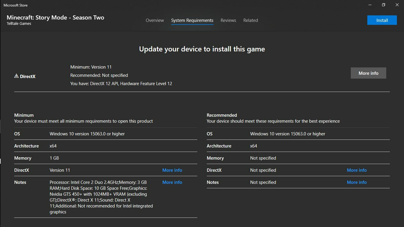The height and width of the screenshot is (227, 404).
Task: Open More info link in Minimum Notes row
Action: [172, 182]
